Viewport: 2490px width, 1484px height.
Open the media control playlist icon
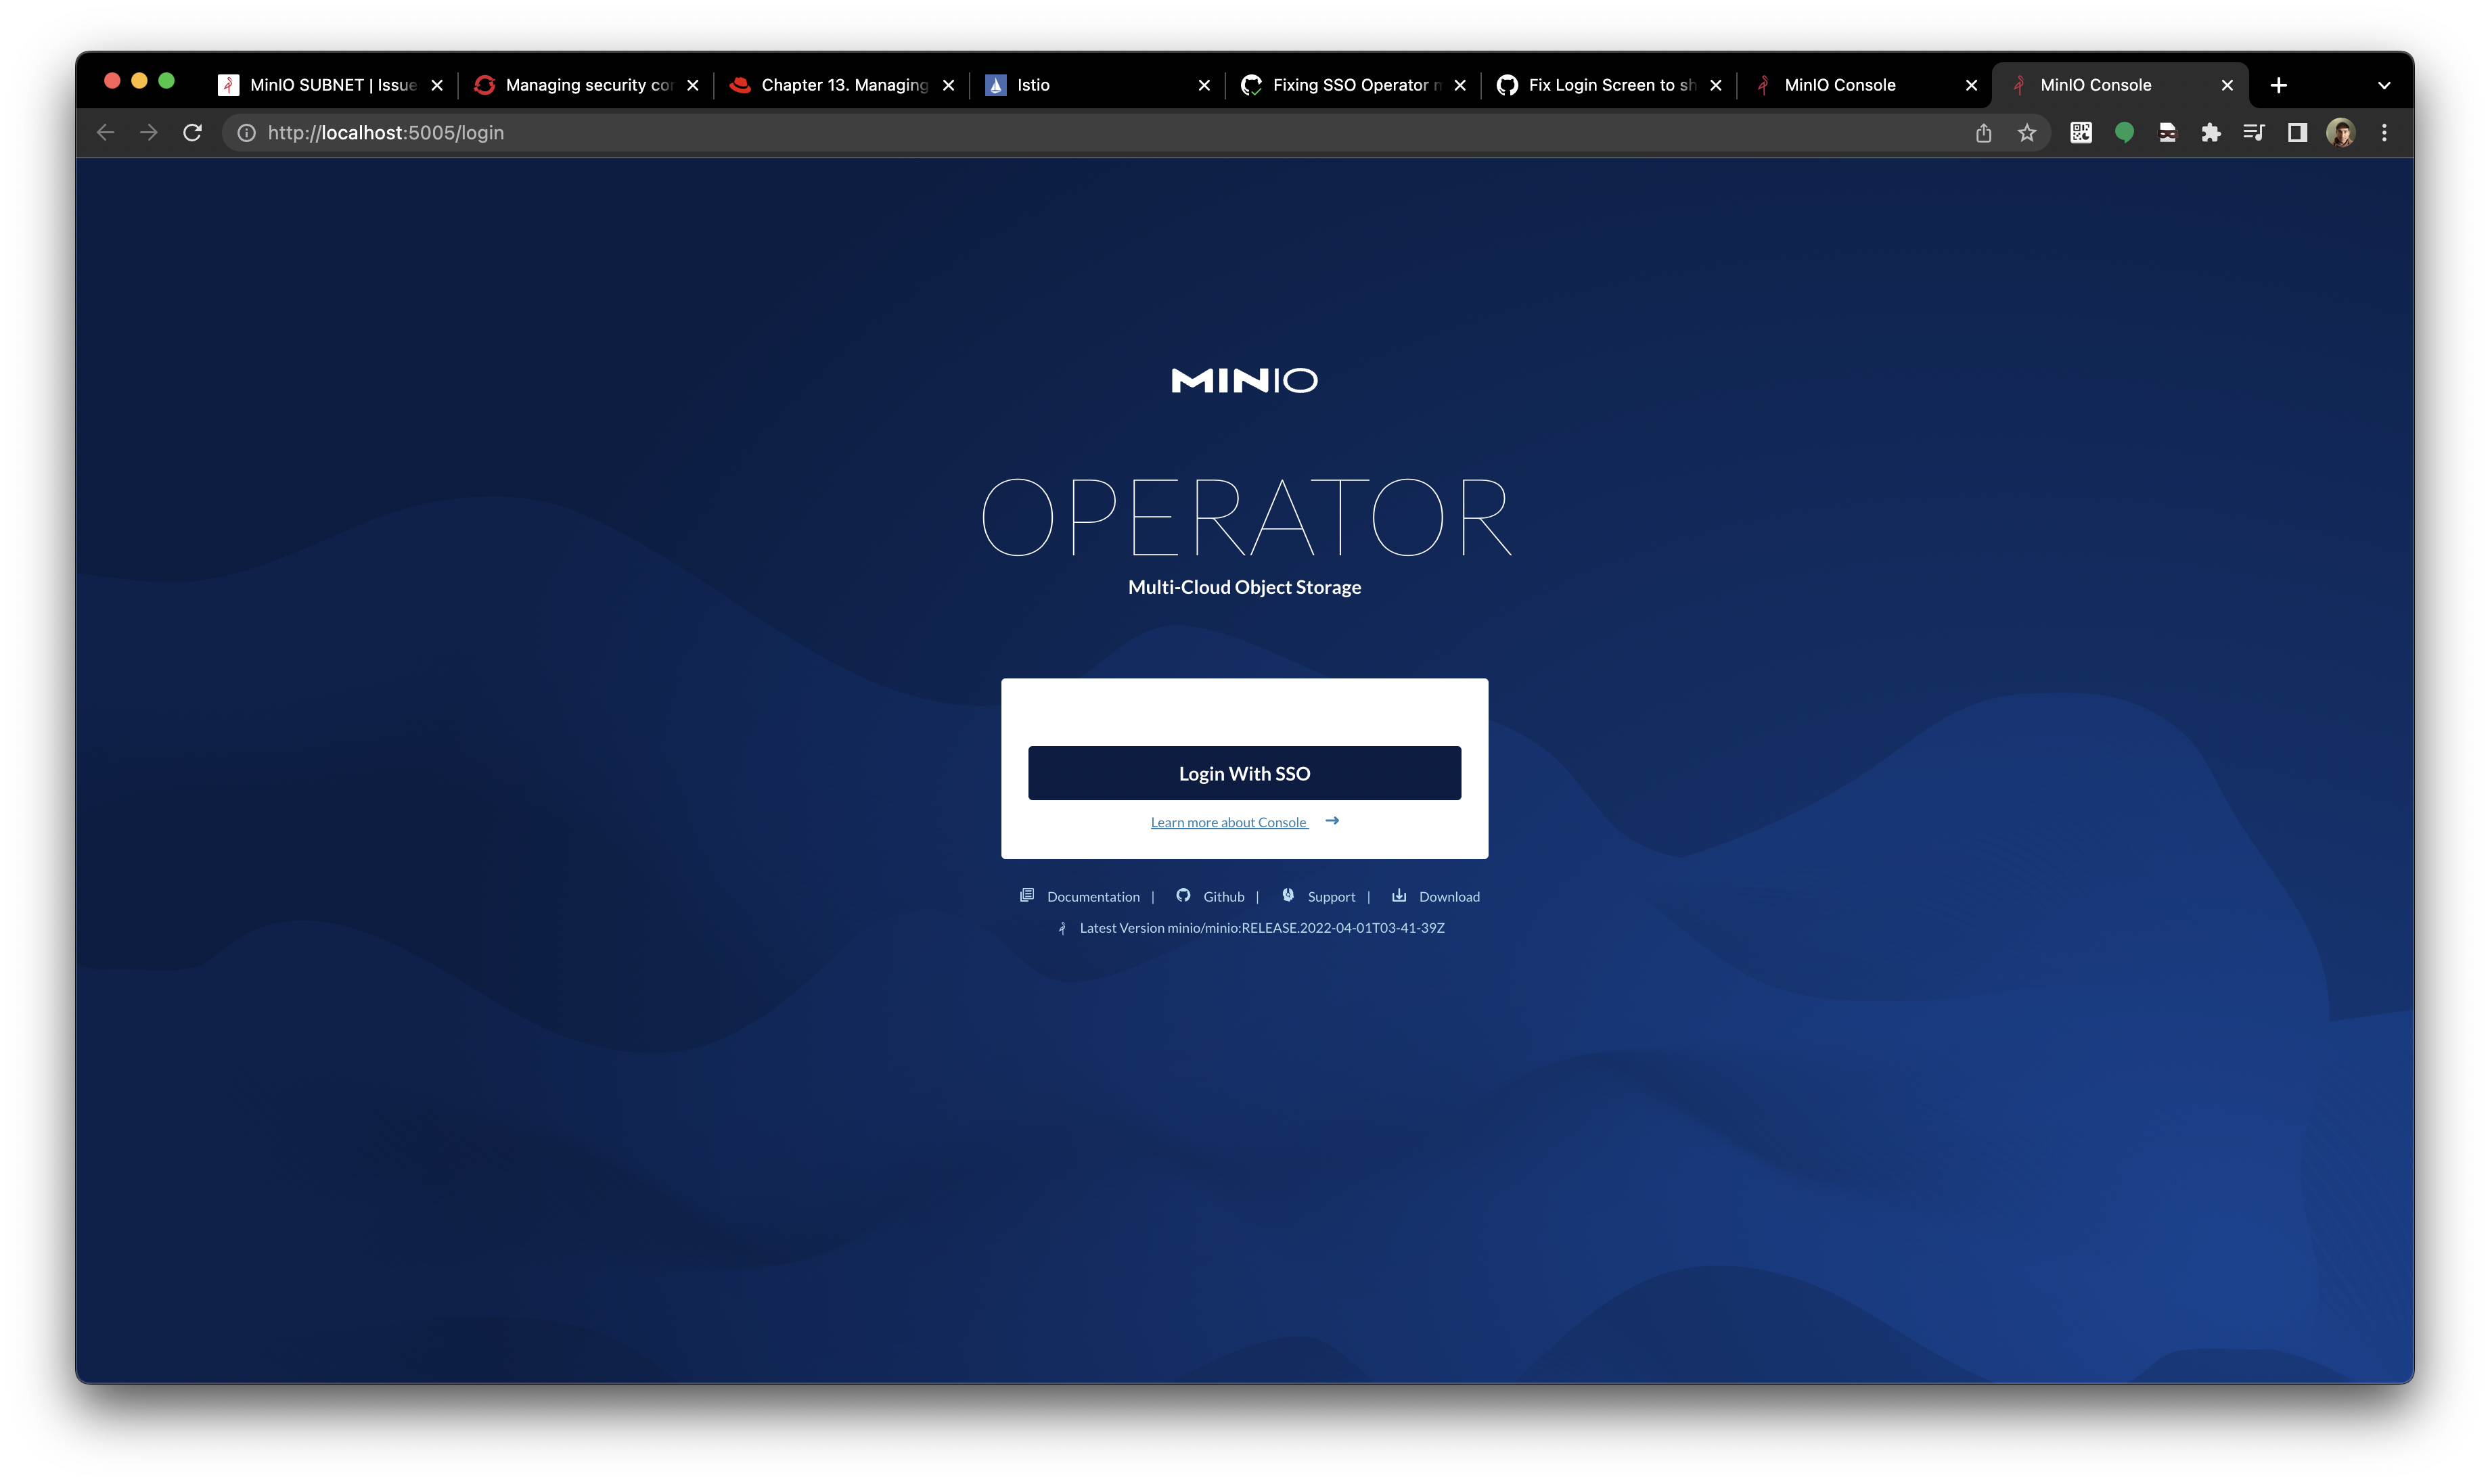click(2254, 133)
